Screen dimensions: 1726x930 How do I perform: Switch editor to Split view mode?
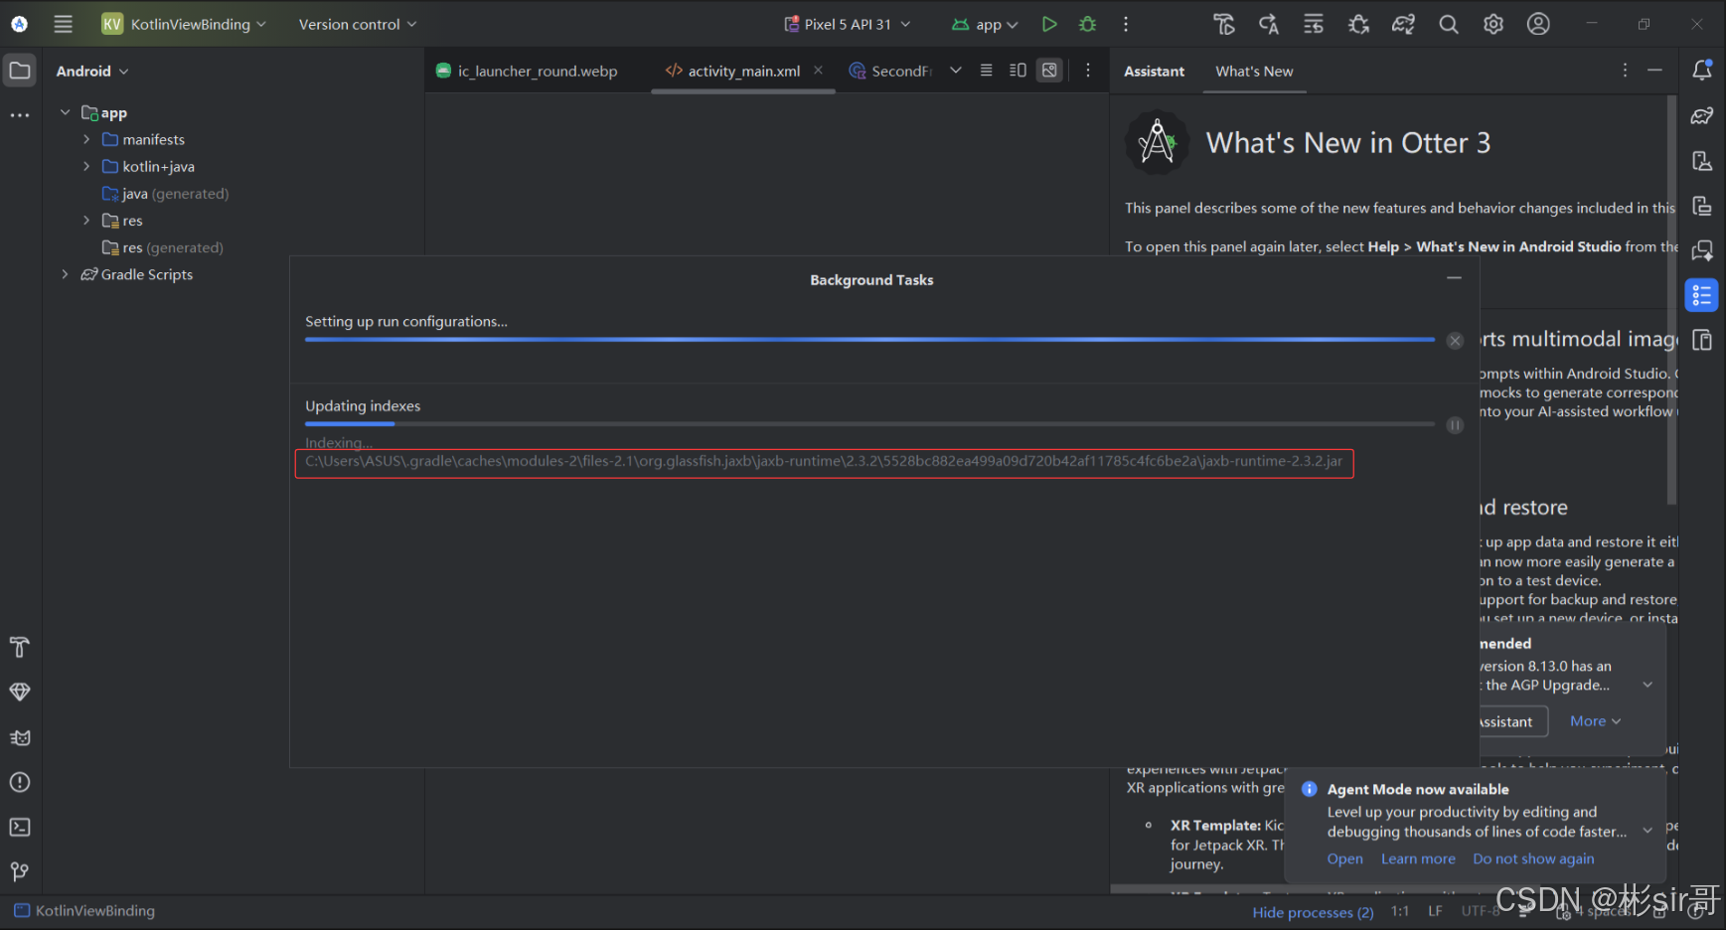1018,71
